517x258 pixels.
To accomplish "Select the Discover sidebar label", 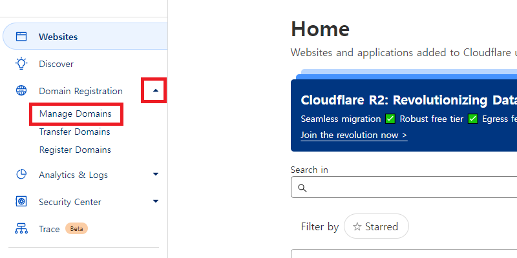I will (x=56, y=64).
